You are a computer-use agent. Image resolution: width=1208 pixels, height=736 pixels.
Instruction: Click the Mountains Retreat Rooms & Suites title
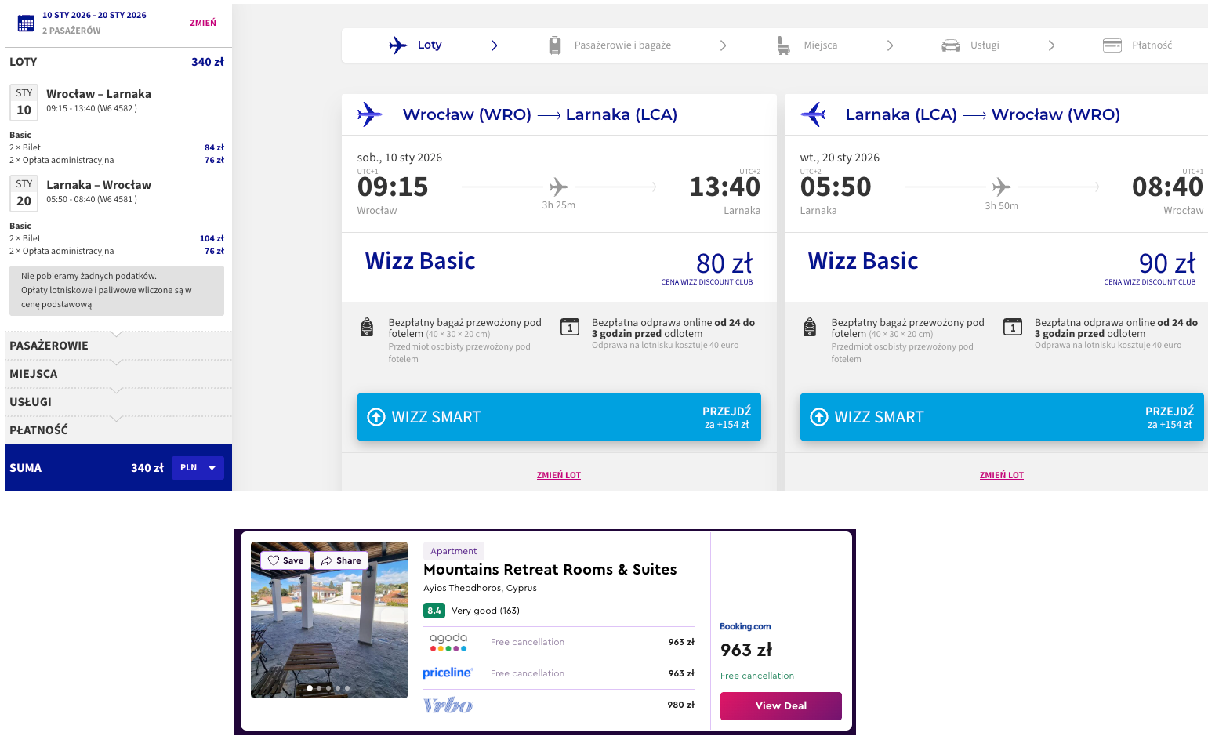[550, 570]
